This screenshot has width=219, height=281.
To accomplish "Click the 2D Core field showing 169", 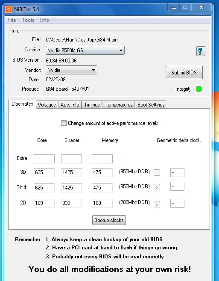I will [44, 203].
